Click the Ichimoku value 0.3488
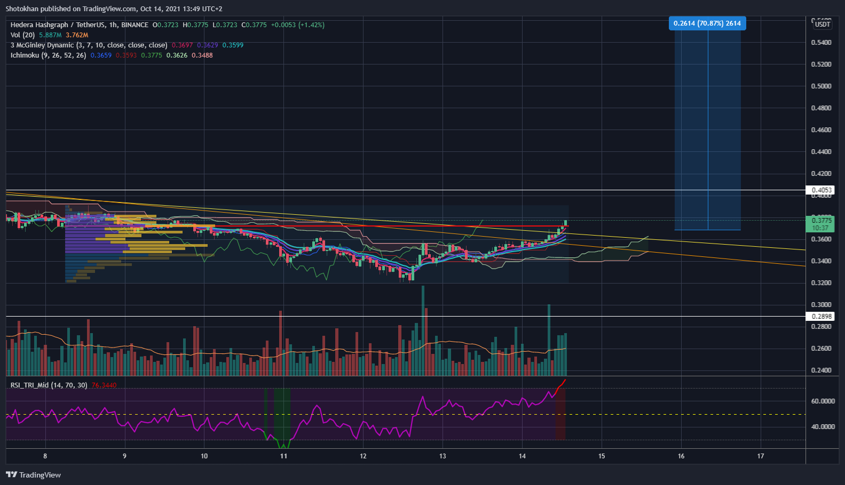This screenshot has height=485, width=845. coord(202,55)
